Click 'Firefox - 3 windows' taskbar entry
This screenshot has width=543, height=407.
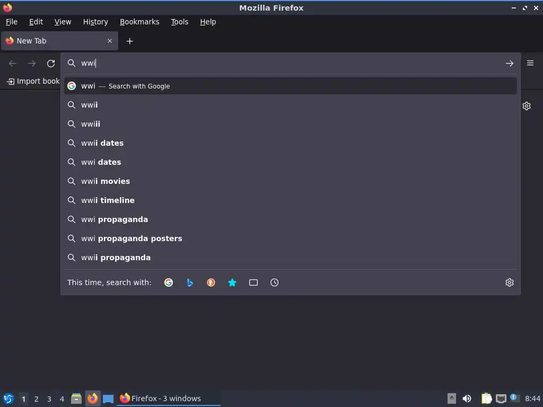click(x=168, y=399)
